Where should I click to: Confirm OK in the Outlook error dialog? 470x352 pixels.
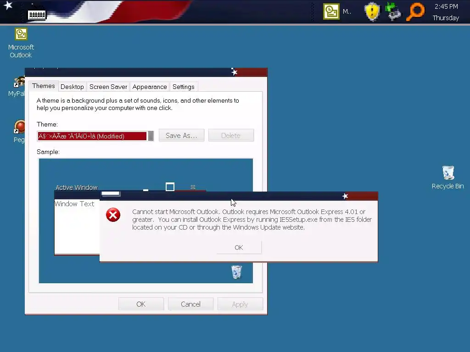tap(239, 247)
